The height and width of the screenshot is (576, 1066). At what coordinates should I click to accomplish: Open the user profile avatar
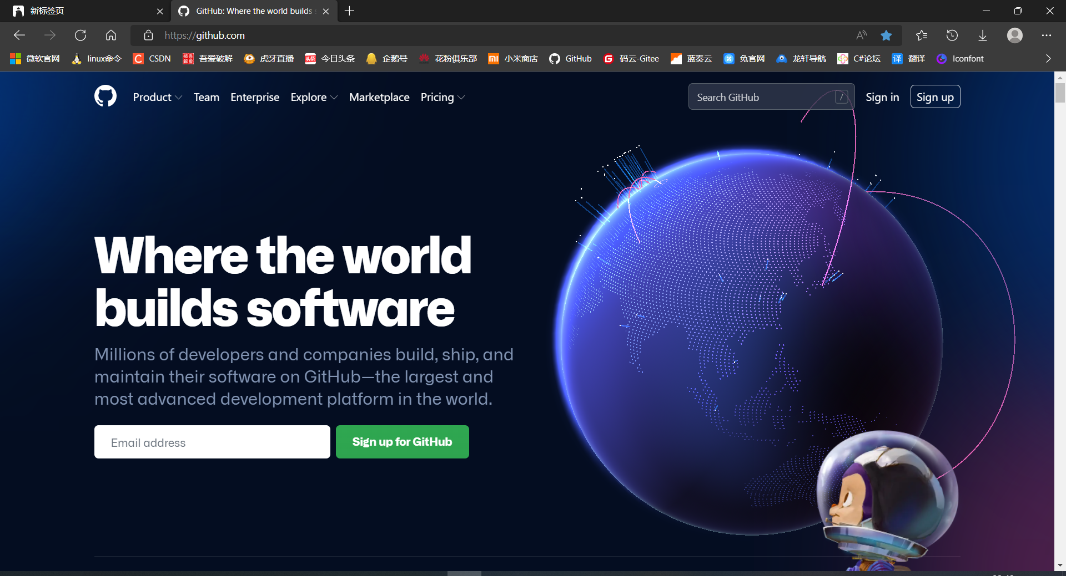tap(1015, 35)
